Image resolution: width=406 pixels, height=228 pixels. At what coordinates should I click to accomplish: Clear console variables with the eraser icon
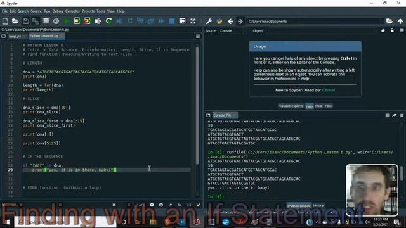click(395, 115)
